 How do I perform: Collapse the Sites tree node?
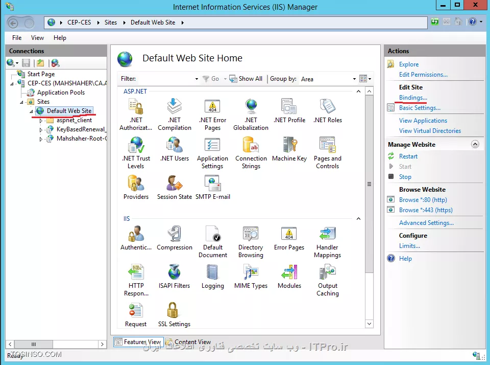tap(21, 102)
